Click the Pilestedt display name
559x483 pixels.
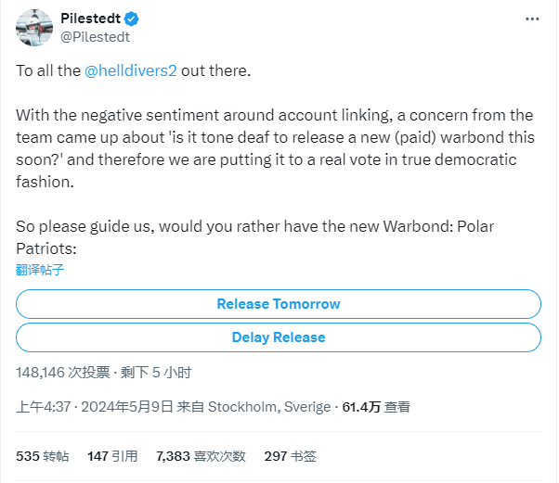click(91, 19)
